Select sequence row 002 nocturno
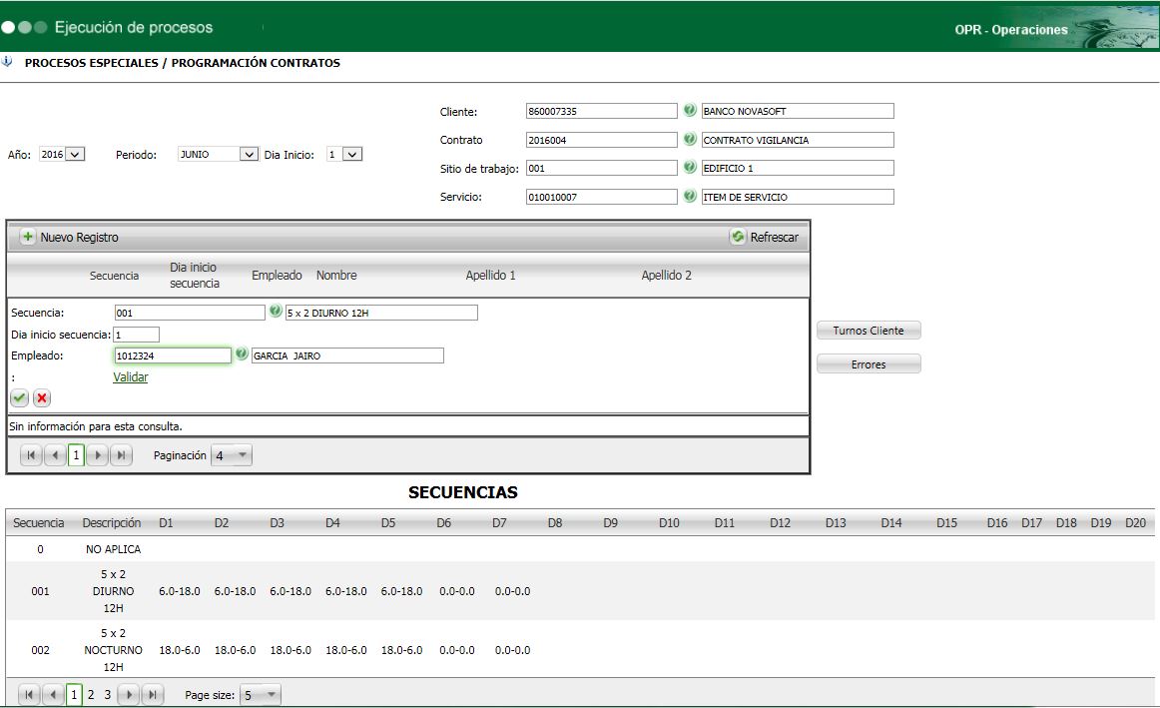This screenshot has width=1160, height=708. click(x=580, y=649)
